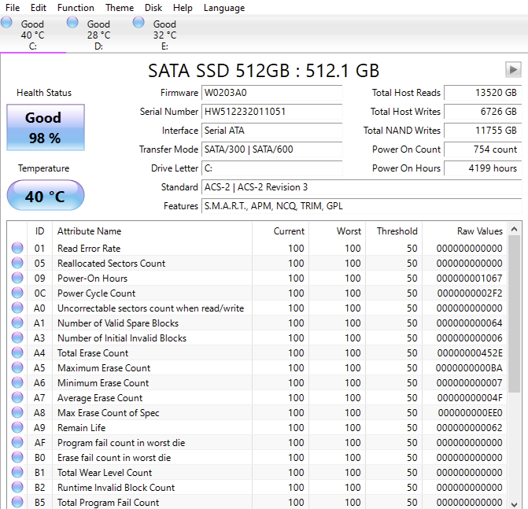The height and width of the screenshot is (509, 528).
Task: Open the Help menu
Action: pos(183,7)
